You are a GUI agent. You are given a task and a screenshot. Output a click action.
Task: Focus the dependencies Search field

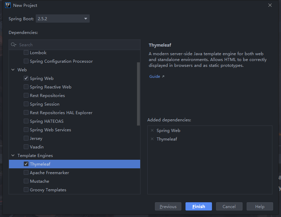[75, 45]
